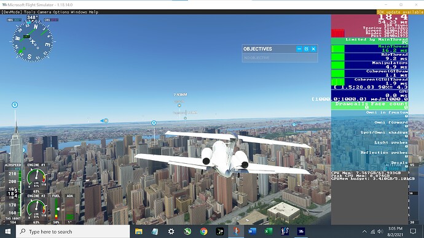Open the black P app taskbar icon
424x238 pixels.
220,231
